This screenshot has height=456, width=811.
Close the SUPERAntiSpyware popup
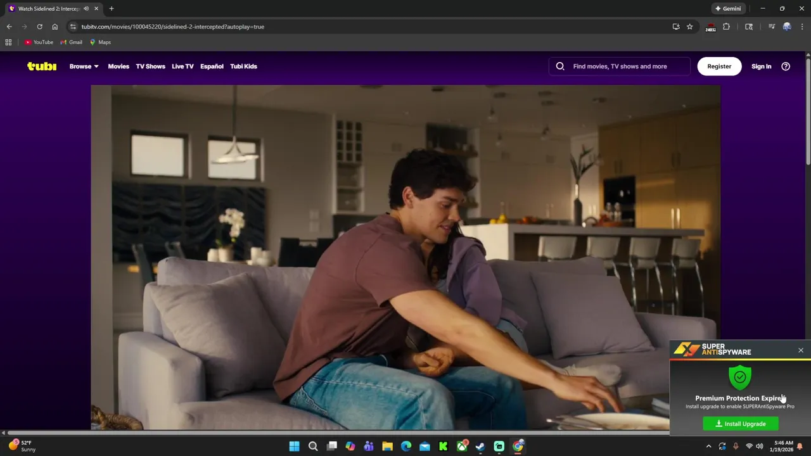(x=801, y=350)
